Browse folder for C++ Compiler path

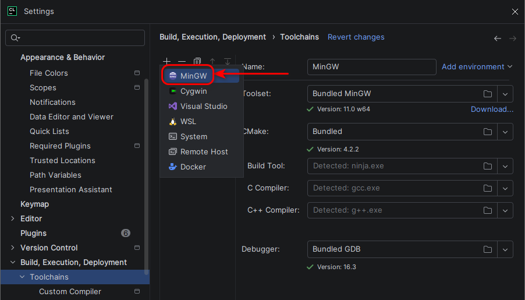click(488, 210)
